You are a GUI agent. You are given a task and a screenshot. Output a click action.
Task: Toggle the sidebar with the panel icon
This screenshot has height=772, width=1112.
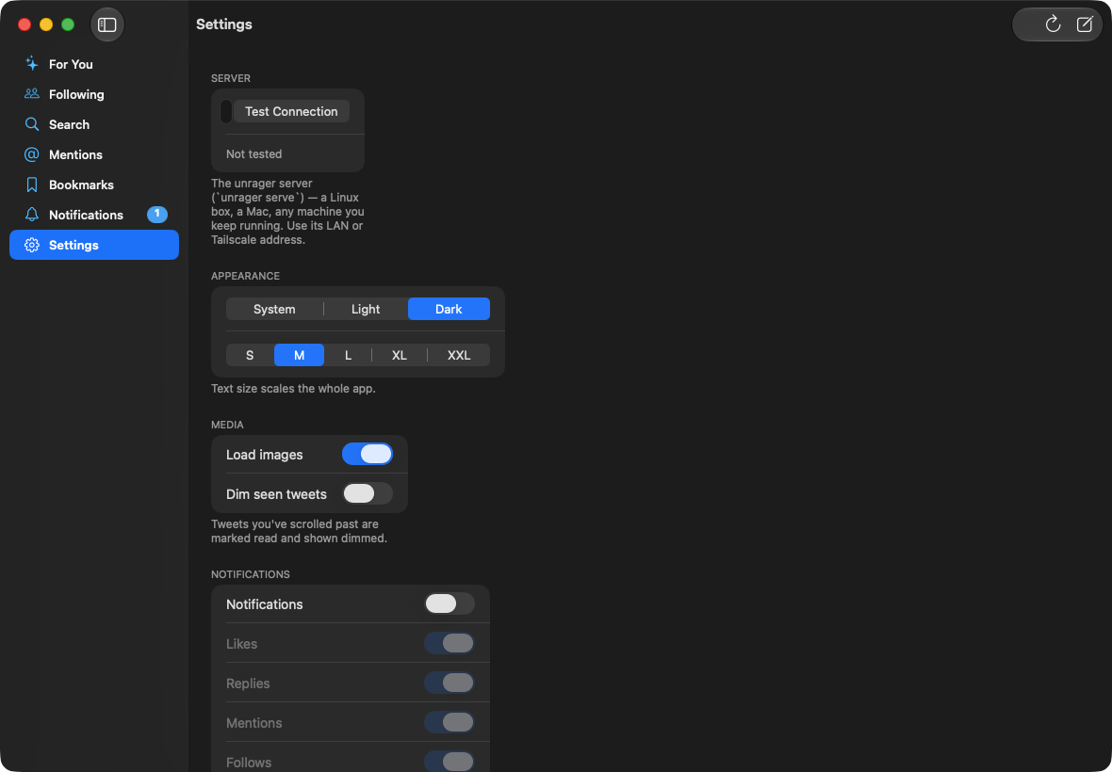[x=107, y=24]
